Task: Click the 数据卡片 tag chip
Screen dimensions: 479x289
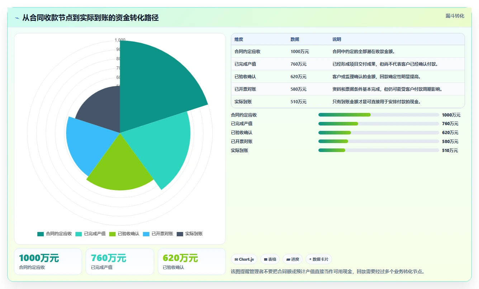Action: coord(319,259)
